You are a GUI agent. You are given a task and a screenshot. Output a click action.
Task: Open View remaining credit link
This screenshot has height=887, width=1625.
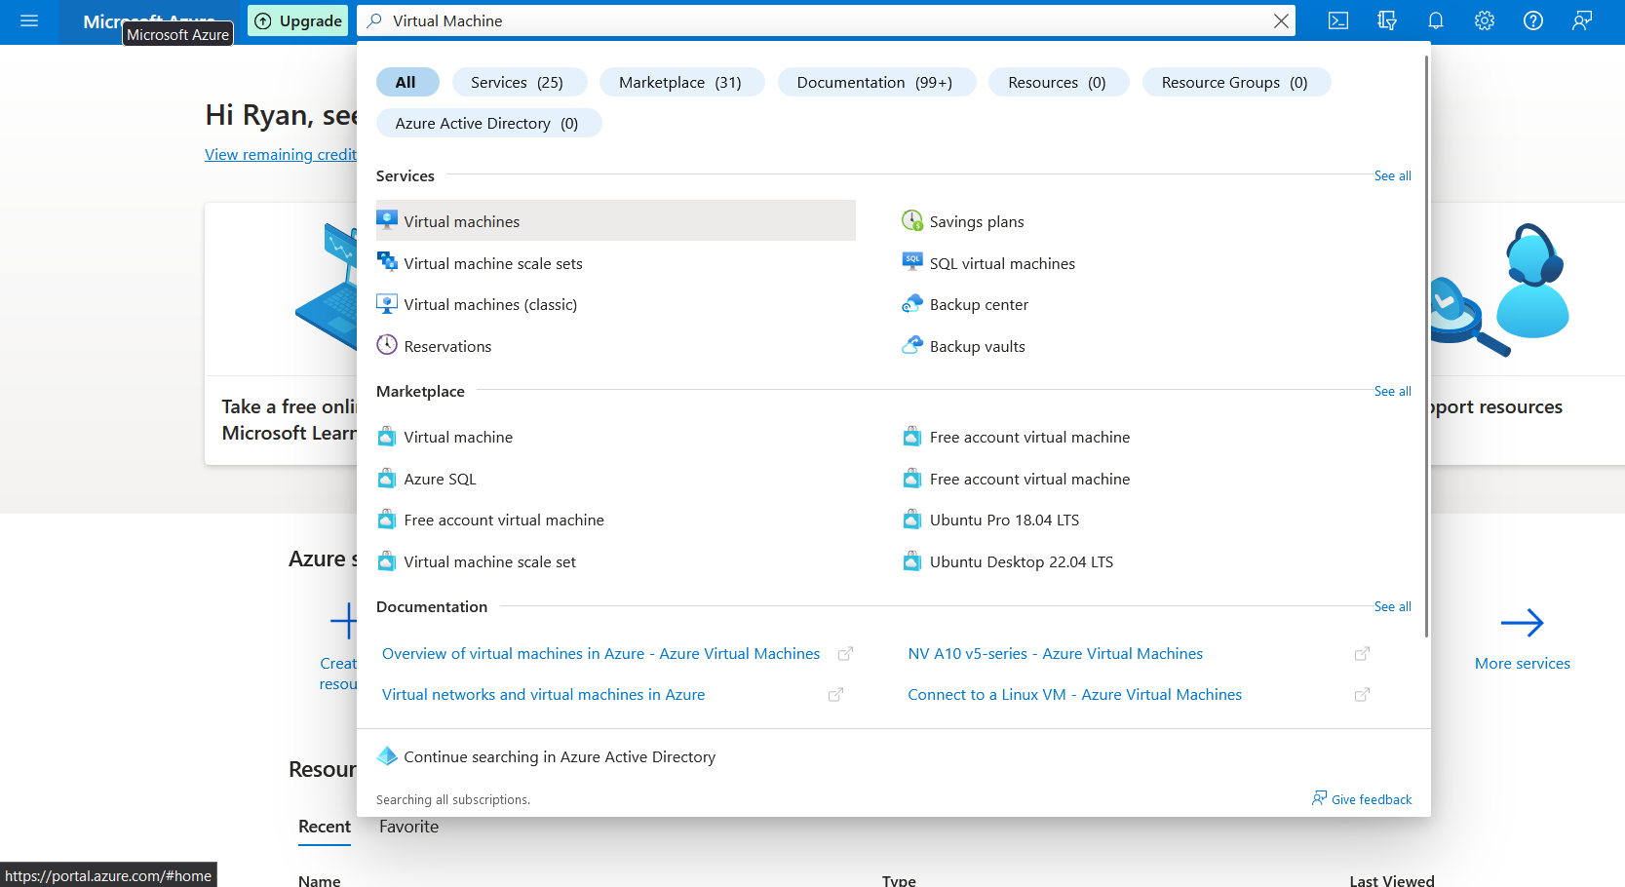(281, 154)
